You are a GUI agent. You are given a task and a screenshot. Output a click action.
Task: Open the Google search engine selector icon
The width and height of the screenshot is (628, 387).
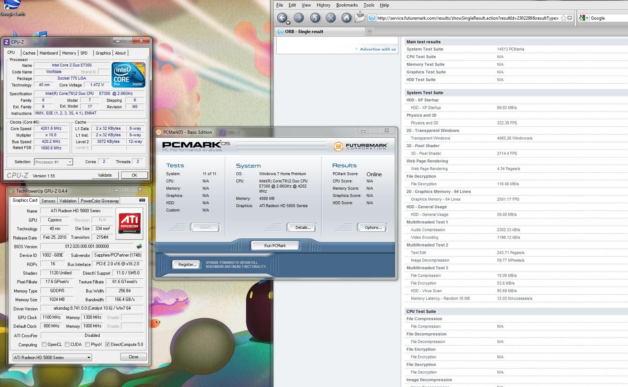pos(583,18)
